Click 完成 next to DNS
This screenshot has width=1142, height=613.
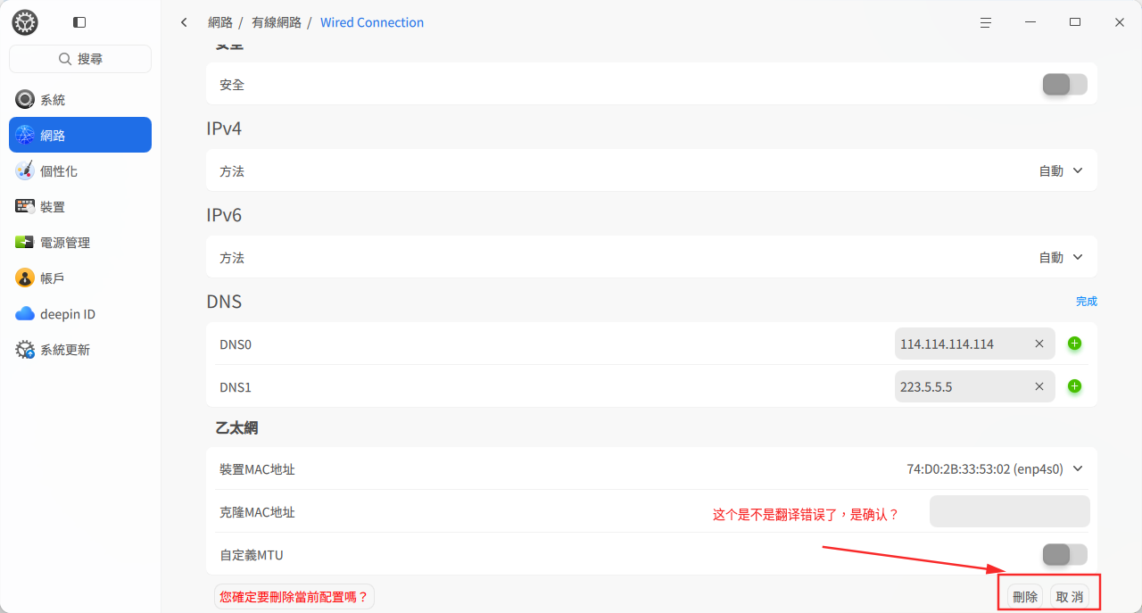click(1087, 302)
